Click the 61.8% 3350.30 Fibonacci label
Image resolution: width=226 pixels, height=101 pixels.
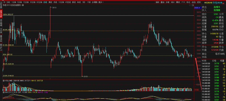pyautogui.click(x=8, y=45)
